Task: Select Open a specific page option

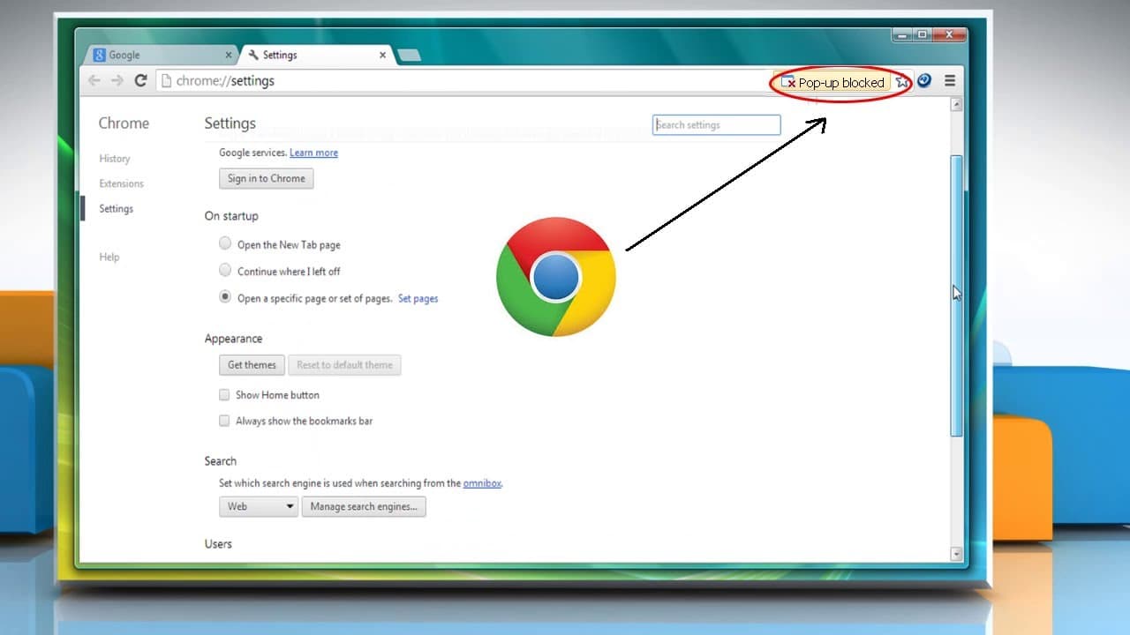Action: (225, 297)
